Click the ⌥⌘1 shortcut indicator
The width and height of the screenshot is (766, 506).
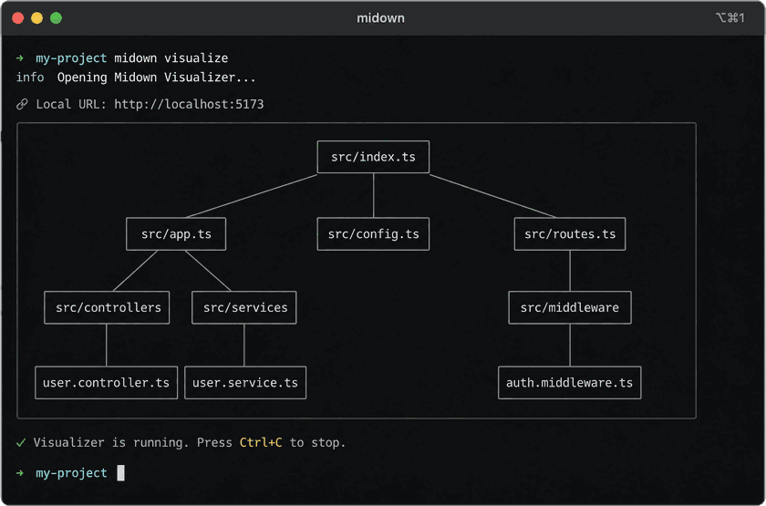pyautogui.click(x=730, y=18)
